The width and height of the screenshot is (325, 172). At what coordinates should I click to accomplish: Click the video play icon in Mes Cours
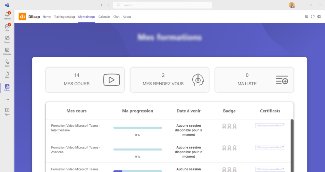(x=111, y=80)
